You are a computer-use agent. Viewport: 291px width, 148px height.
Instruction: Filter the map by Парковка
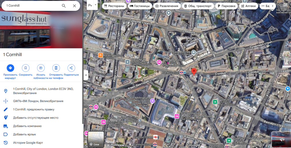pyautogui.click(x=226, y=6)
